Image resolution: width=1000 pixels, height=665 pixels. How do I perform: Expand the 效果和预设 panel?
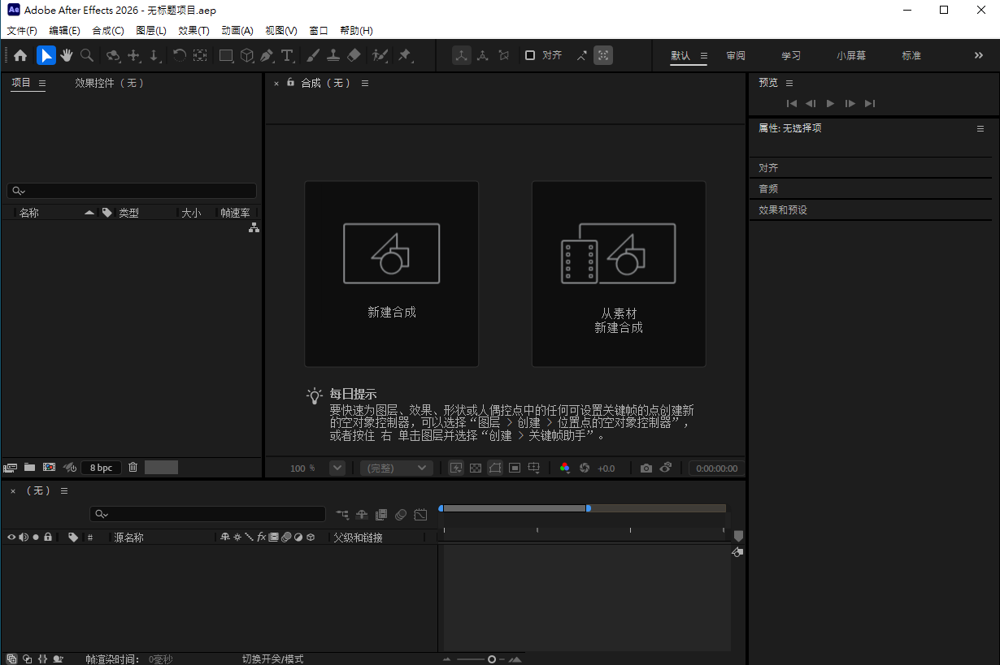(782, 209)
